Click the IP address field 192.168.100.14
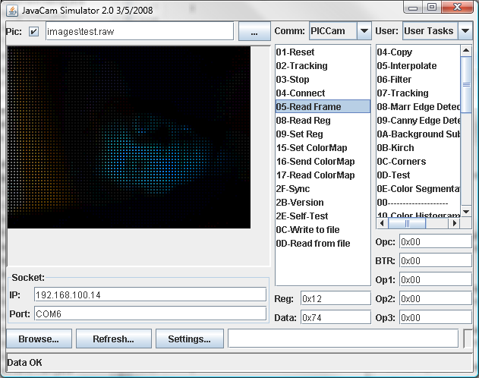479x378 pixels. pyautogui.click(x=150, y=295)
